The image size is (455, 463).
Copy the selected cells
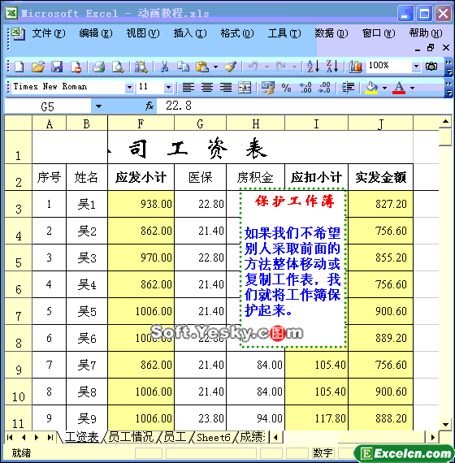click(183, 67)
